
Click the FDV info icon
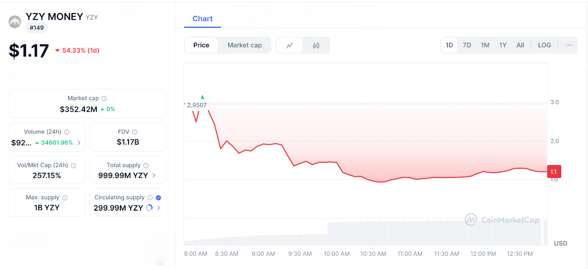coord(134,132)
